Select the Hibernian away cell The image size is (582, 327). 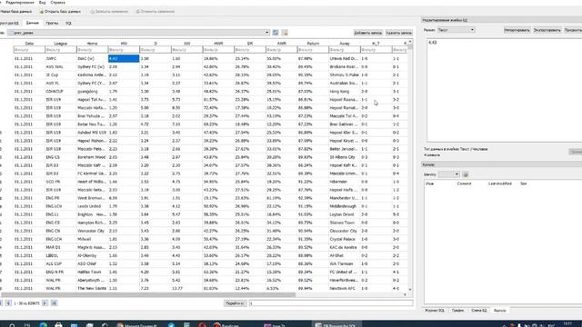pyautogui.click(x=345, y=182)
